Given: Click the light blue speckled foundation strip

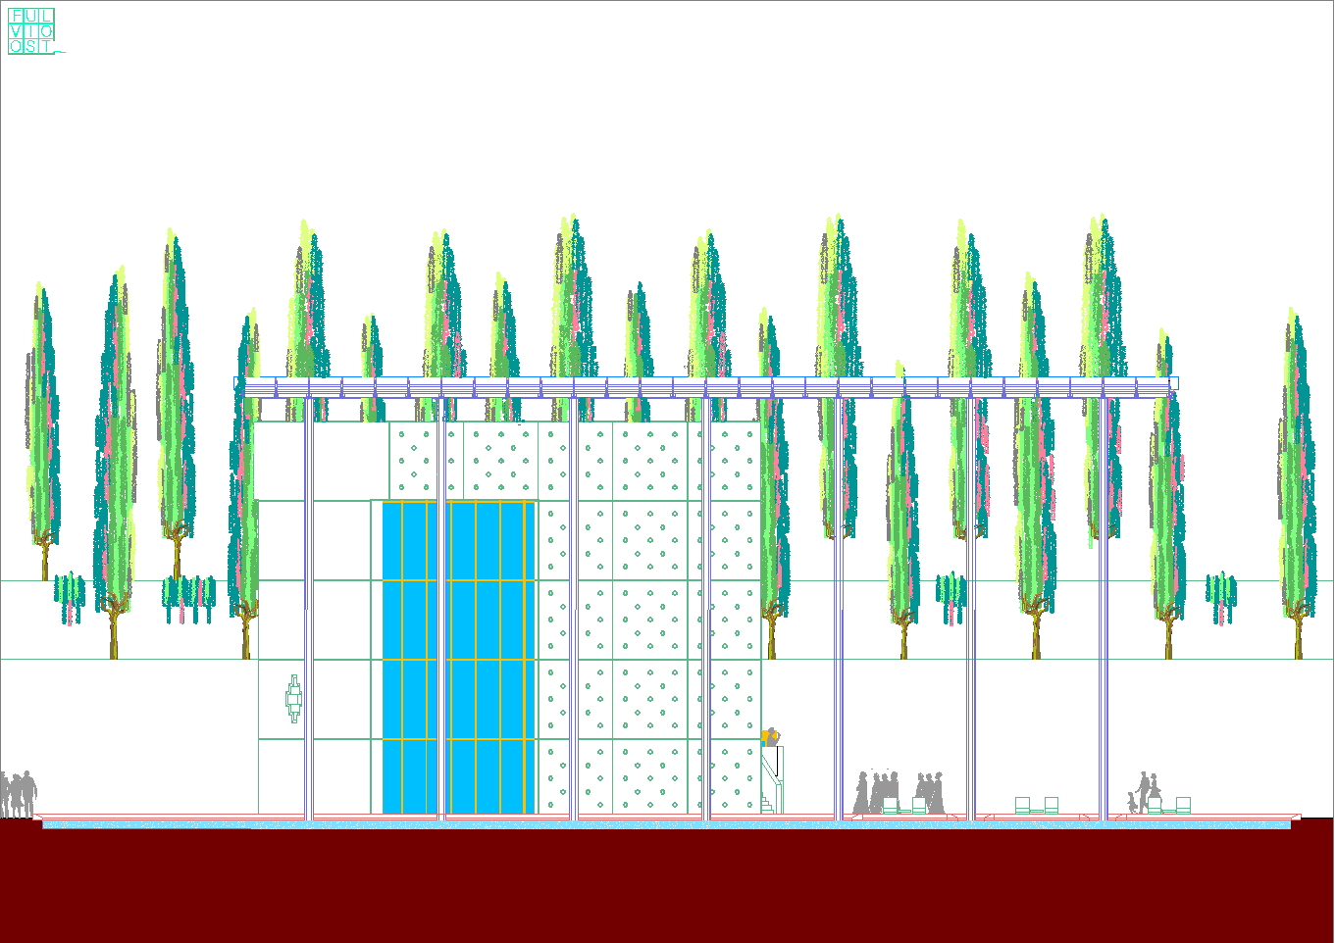Looking at the screenshot, I should (x=667, y=825).
